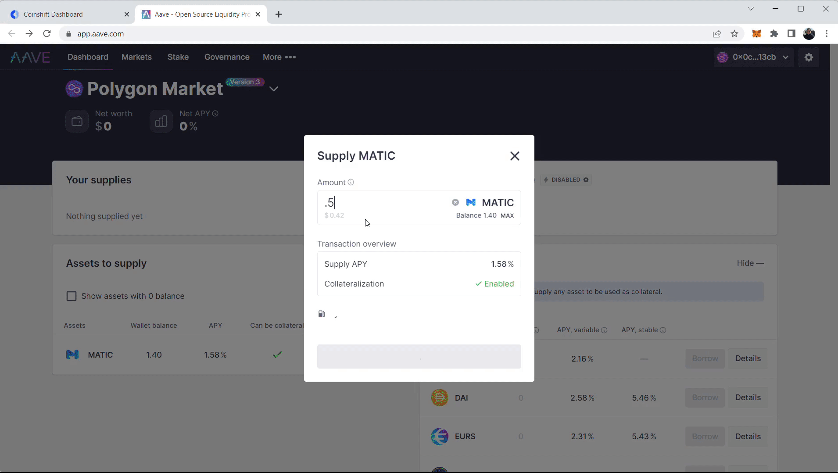Image resolution: width=838 pixels, height=473 pixels.
Task: Click the MetaMask fox extension icon
Action: click(x=756, y=34)
